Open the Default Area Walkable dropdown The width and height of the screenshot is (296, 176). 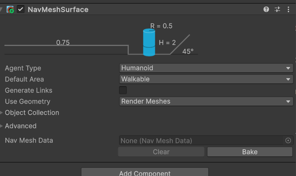206,79
